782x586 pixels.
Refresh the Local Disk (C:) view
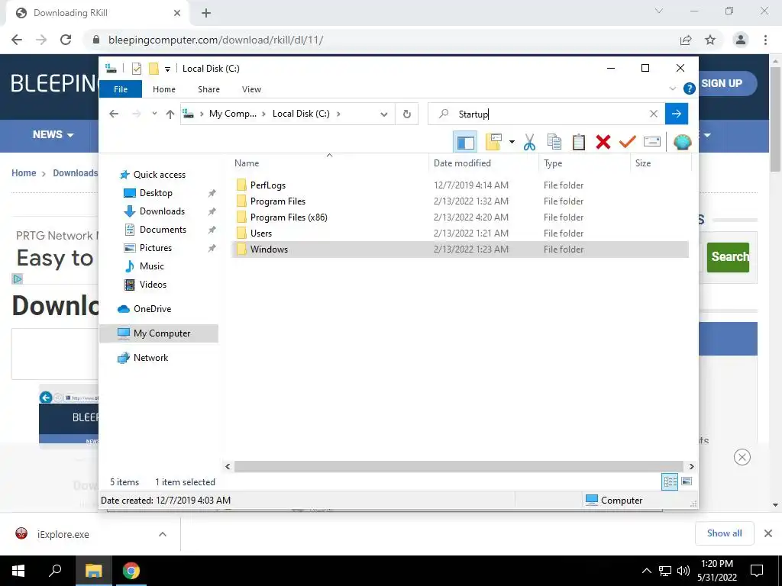(x=407, y=114)
